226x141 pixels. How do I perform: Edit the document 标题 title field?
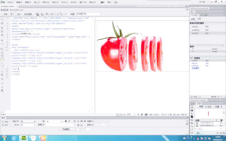click(x=88, y=14)
